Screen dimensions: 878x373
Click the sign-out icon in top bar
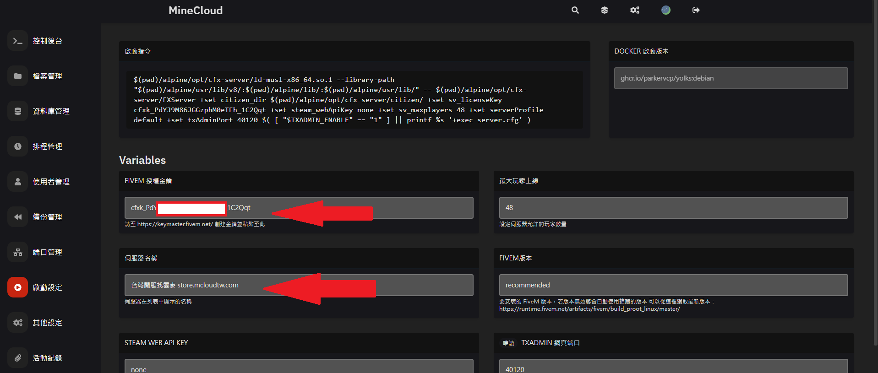696,10
